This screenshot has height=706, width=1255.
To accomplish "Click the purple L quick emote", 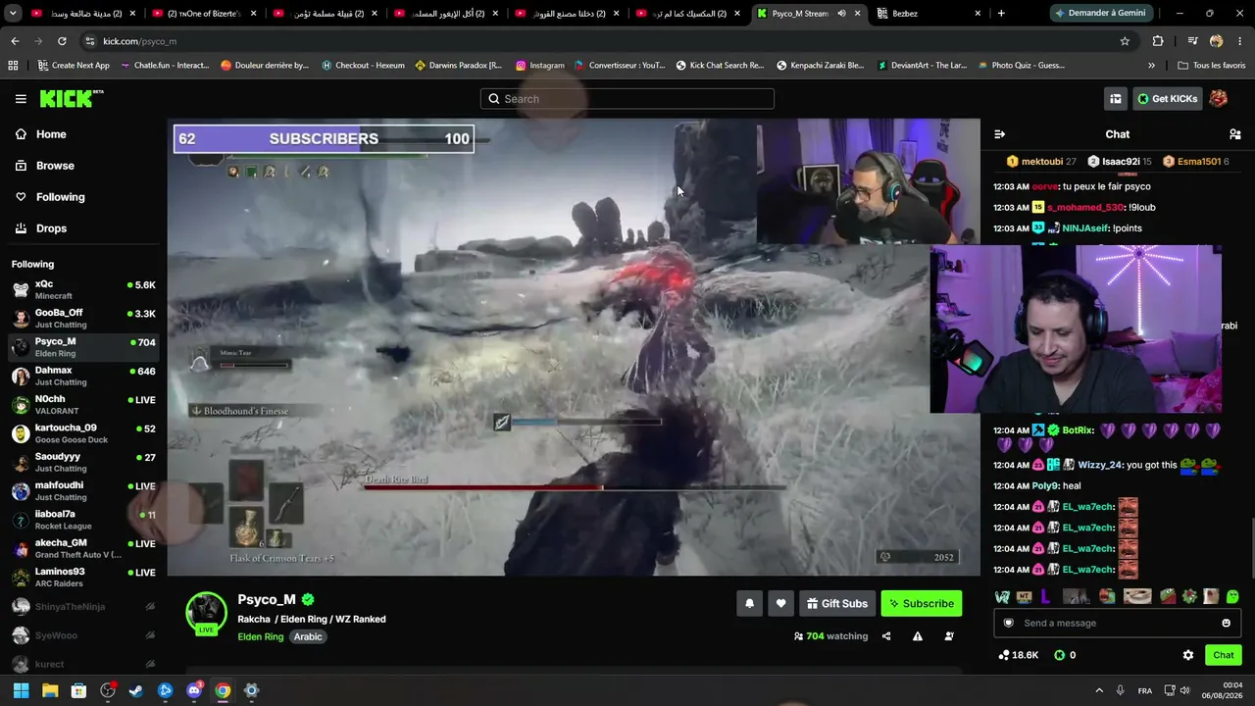I will [x=1045, y=596].
